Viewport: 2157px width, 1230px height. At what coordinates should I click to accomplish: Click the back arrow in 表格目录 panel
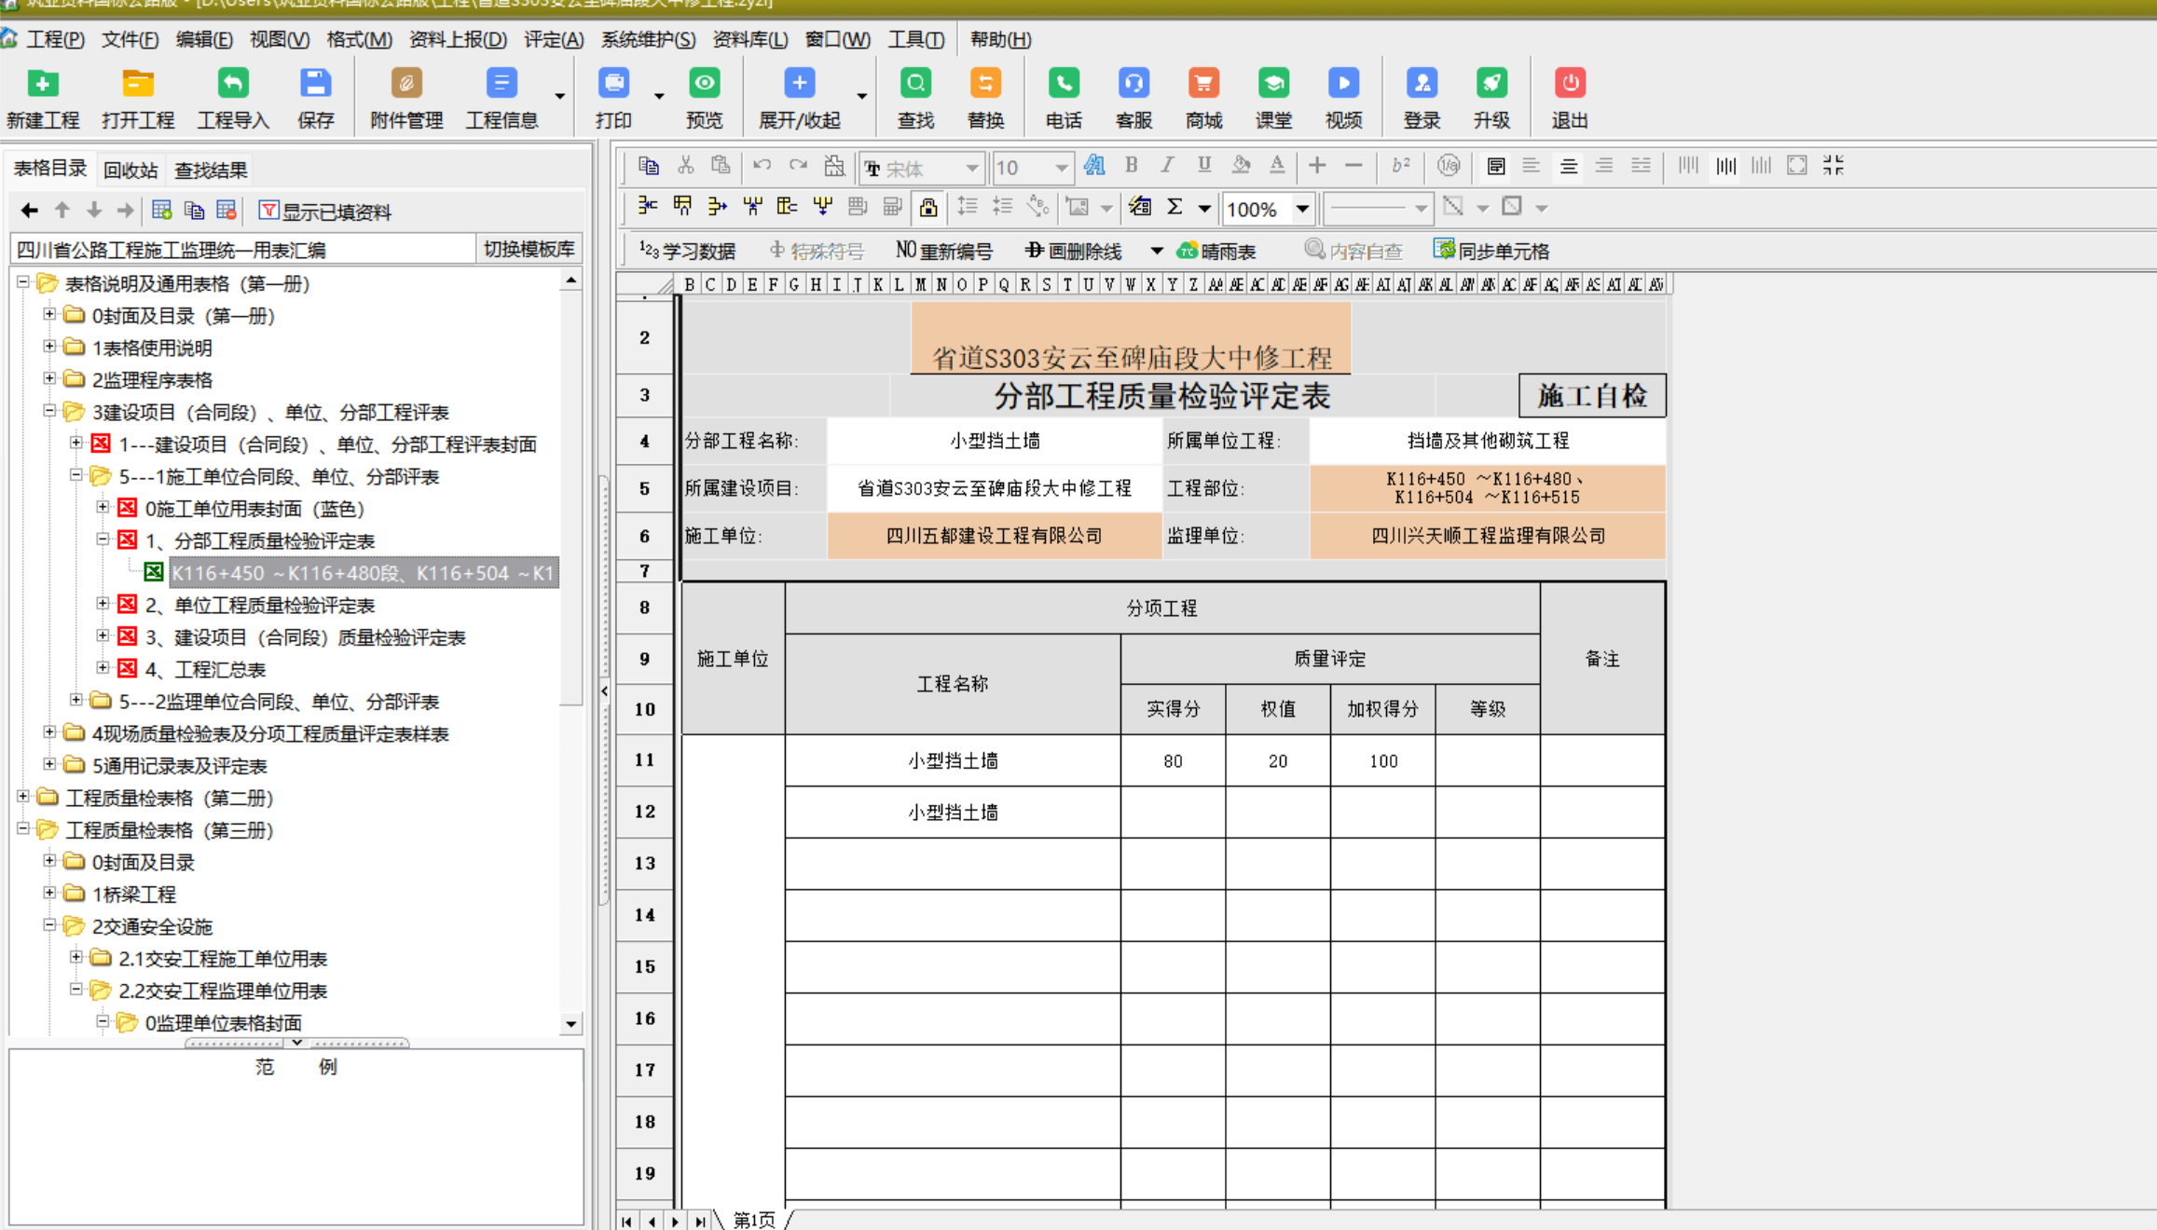[x=29, y=211]
